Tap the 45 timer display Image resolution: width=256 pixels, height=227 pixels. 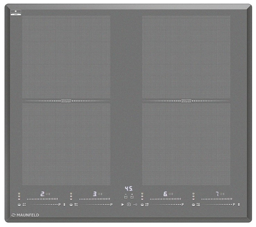(x=128, y=189)
